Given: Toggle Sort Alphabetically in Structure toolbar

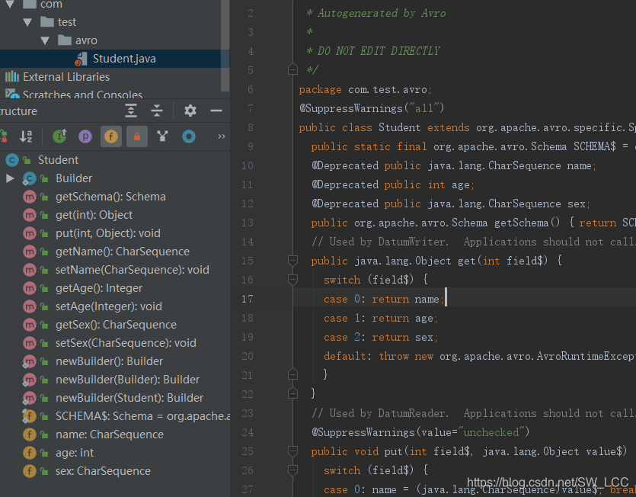Looking at the screenshot, I should [26, 136].
